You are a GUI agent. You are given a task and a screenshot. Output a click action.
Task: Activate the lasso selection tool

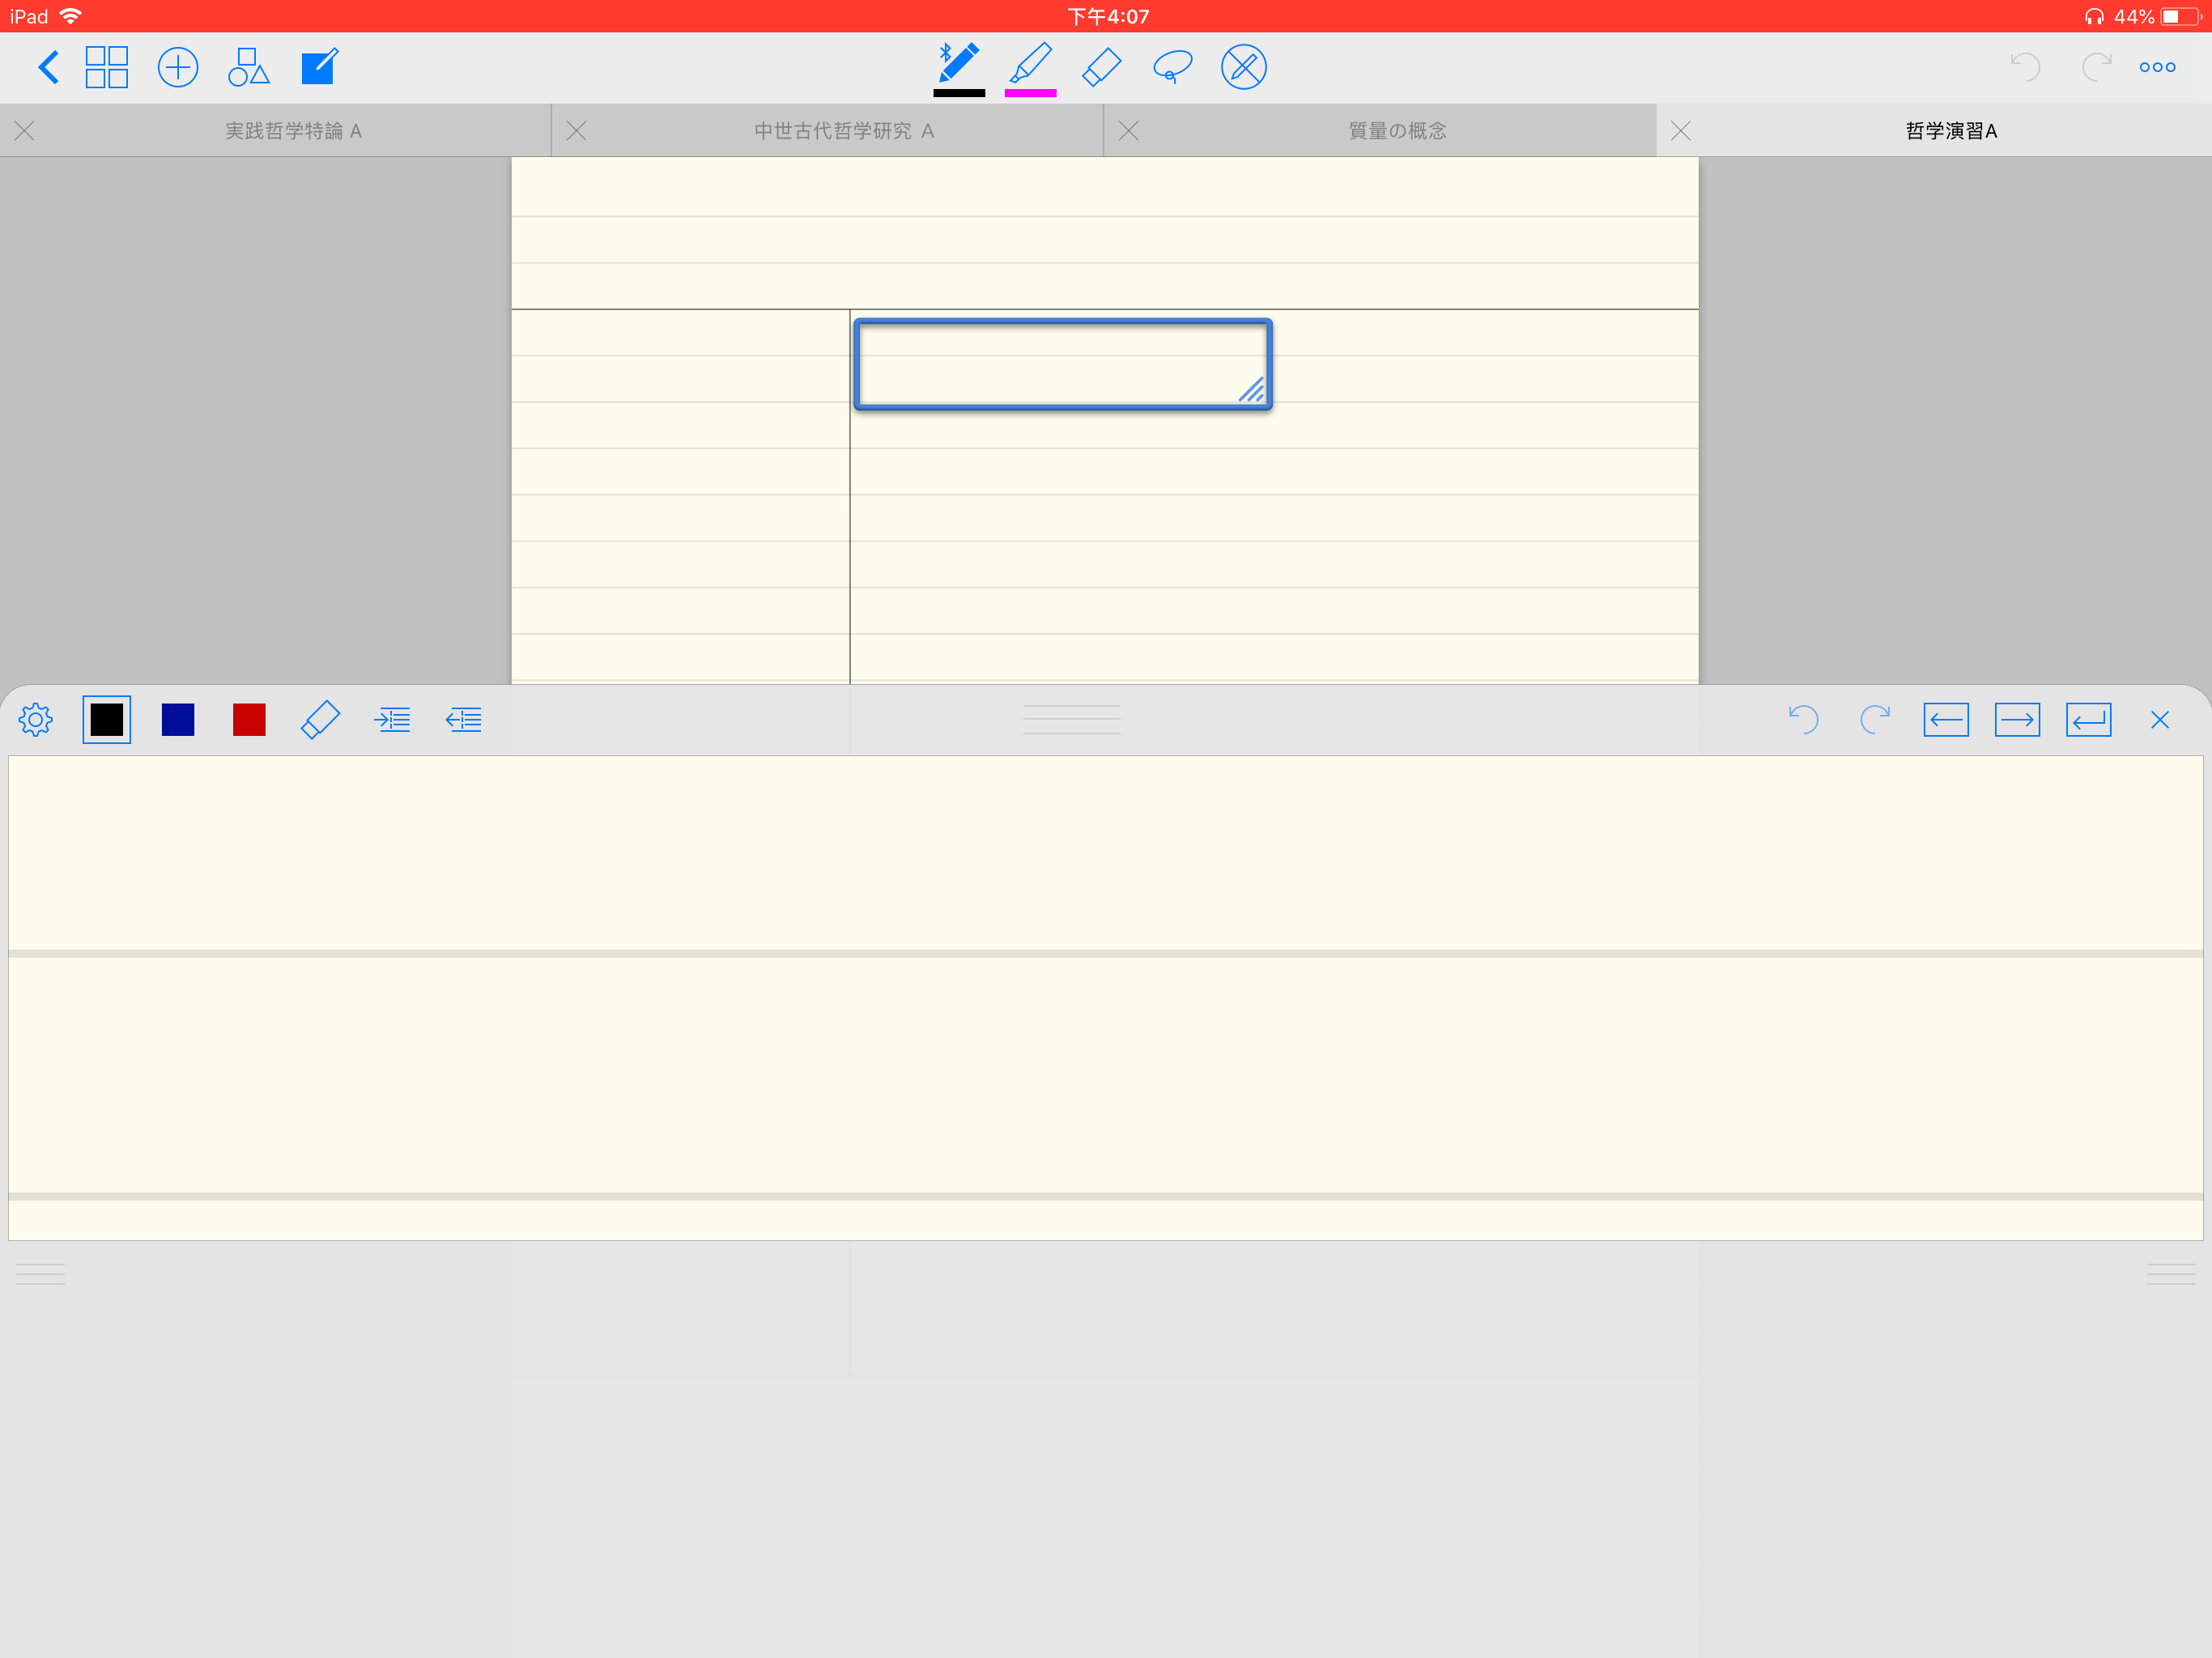coord(1172,67)
